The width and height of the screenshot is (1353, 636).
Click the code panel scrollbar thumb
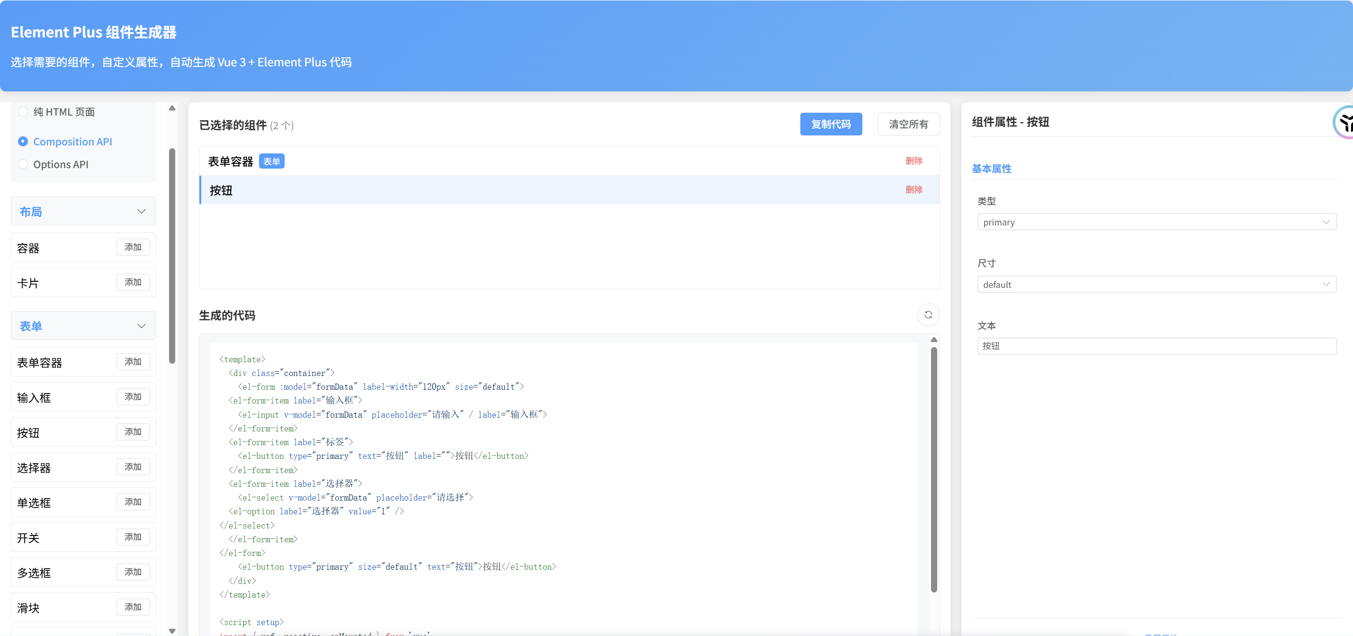coord(934,469)
